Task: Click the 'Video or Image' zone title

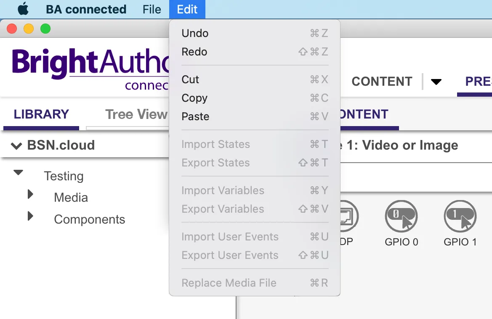Action: [410, 145]
